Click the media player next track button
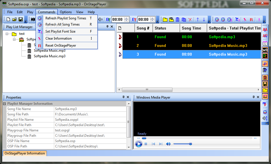 click(x=161, y=144)
